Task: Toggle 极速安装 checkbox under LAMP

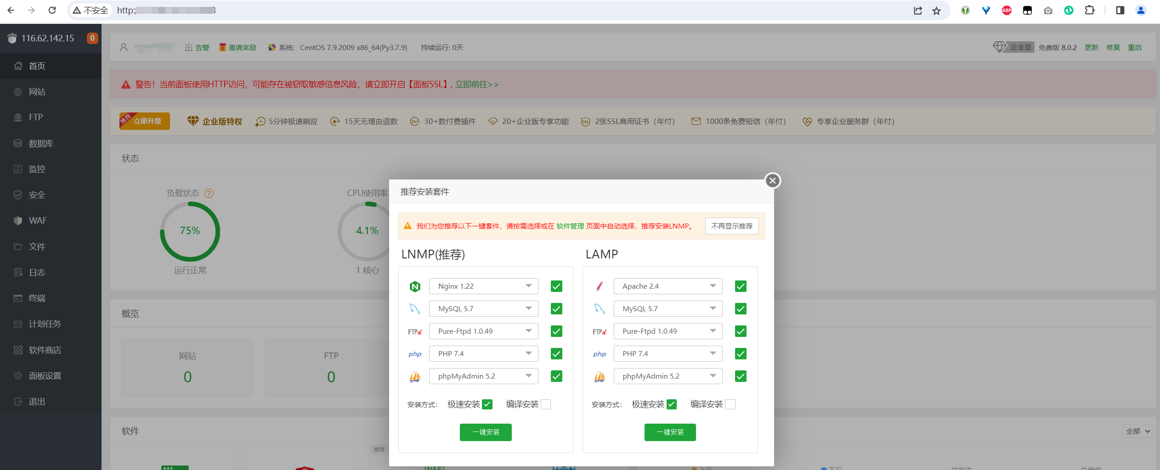Action: (x=672, y=404)
